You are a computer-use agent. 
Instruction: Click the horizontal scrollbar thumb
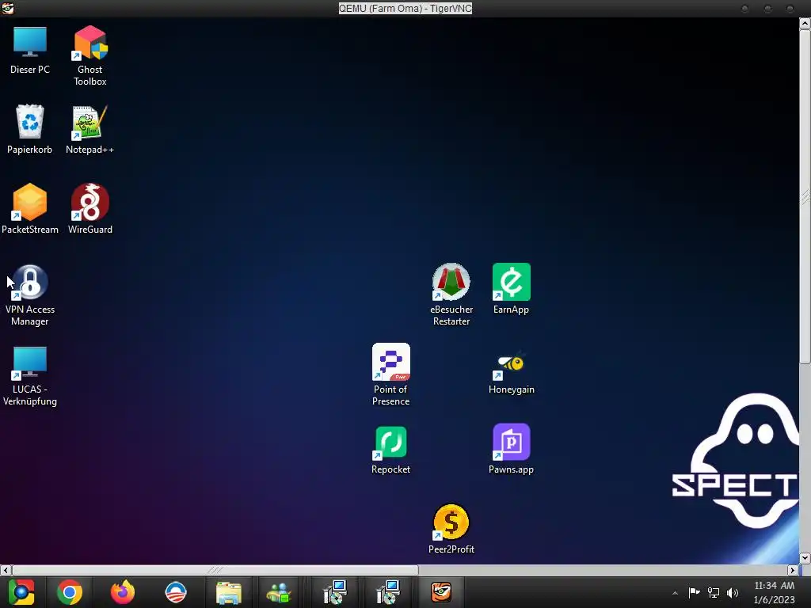click(215, 570)
